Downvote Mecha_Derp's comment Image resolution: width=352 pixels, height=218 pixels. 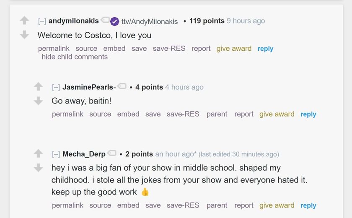[x=39, y=168]
